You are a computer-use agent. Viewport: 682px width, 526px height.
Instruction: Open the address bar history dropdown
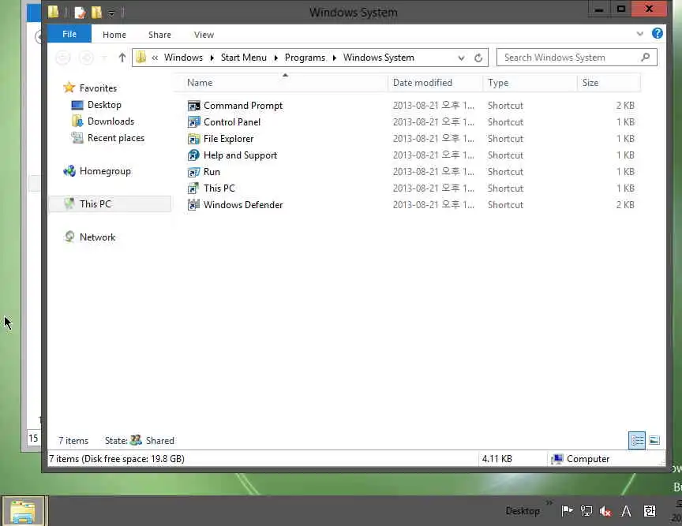click(x=461, y=58)
